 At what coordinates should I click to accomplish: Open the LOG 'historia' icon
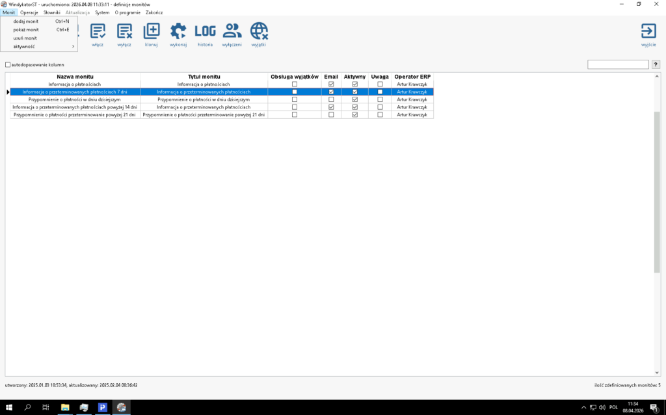tap(205, 31)
